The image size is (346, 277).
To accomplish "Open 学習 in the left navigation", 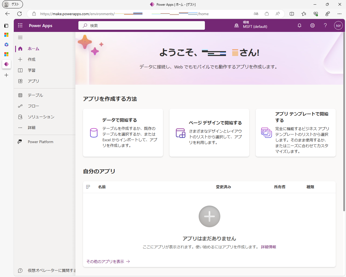I will [x=45, y=70].
